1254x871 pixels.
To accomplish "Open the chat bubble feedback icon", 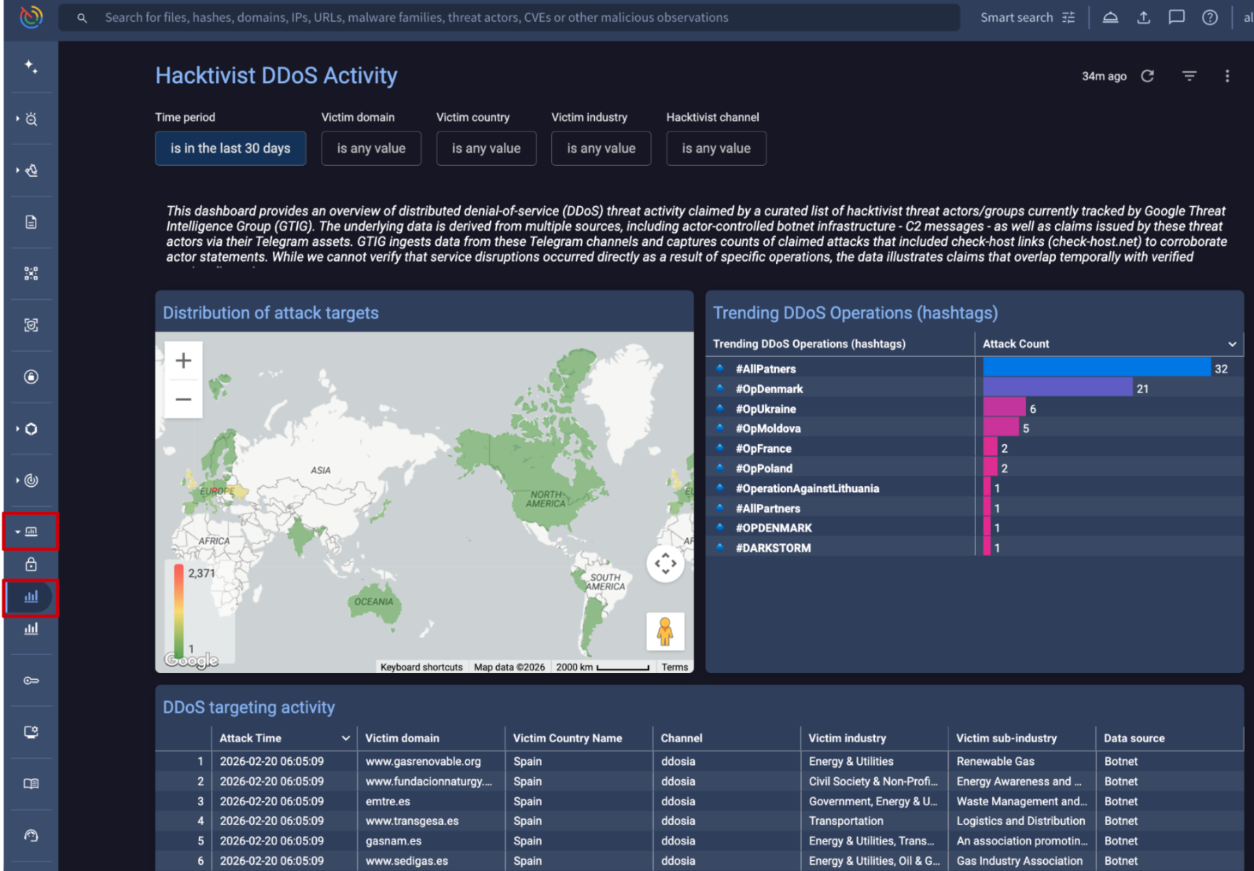I will 1177,18.
